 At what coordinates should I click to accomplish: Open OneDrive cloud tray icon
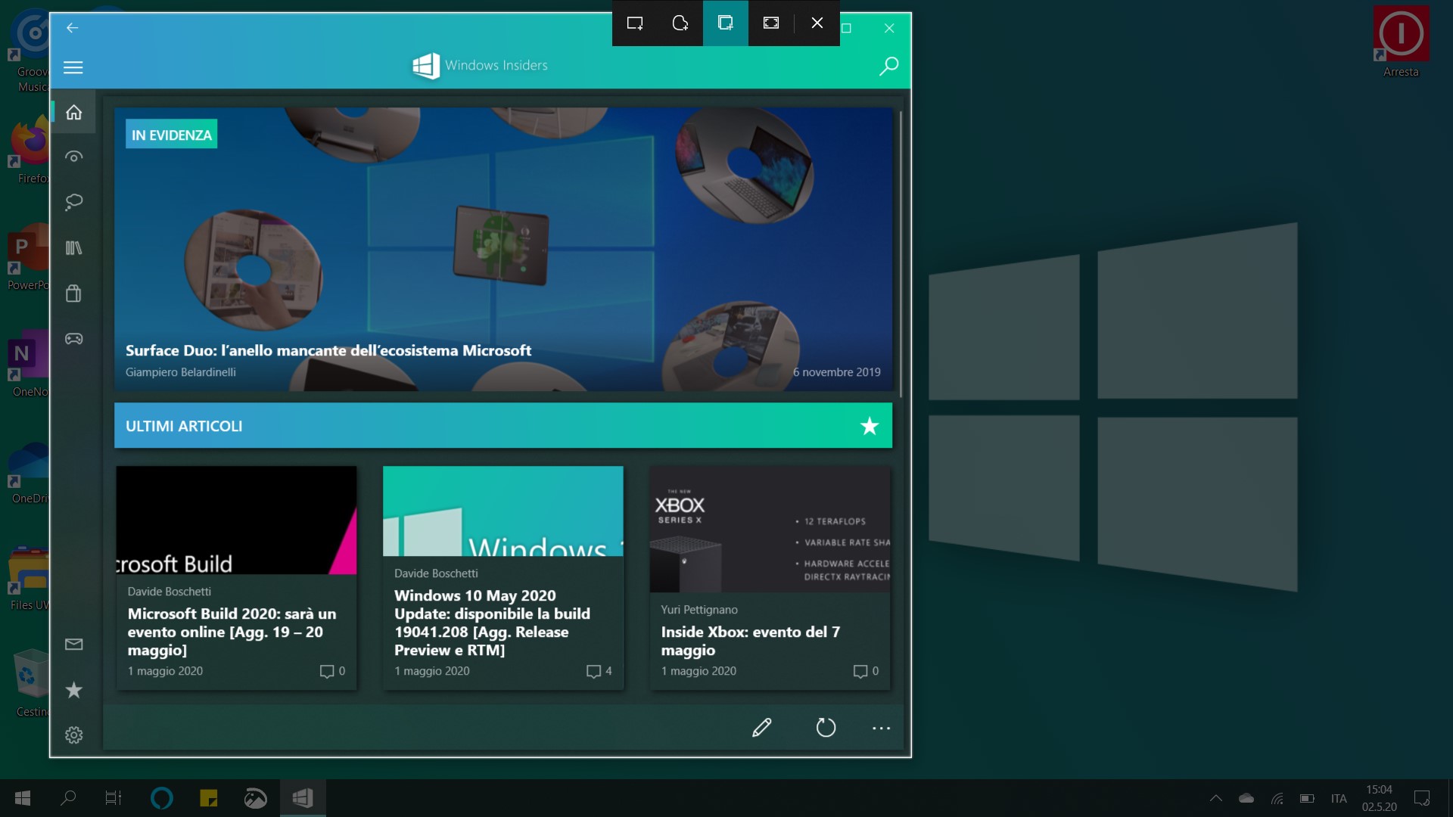click(1246, 798)
